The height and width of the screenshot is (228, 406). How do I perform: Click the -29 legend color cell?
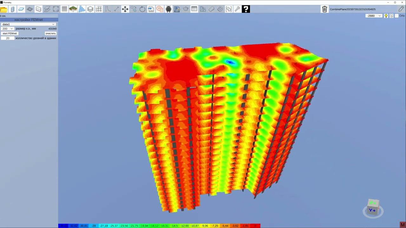[94, 226]
